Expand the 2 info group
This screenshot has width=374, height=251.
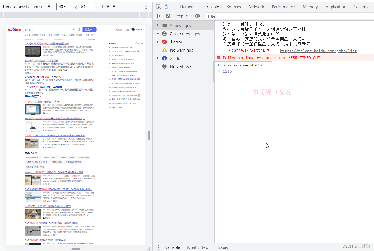pyautogui.click(x=158, y=58)
